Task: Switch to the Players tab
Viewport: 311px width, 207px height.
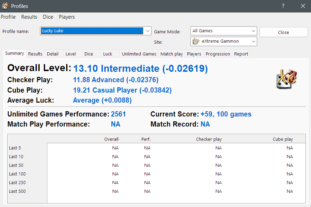Action: click(x=194, y=54)
